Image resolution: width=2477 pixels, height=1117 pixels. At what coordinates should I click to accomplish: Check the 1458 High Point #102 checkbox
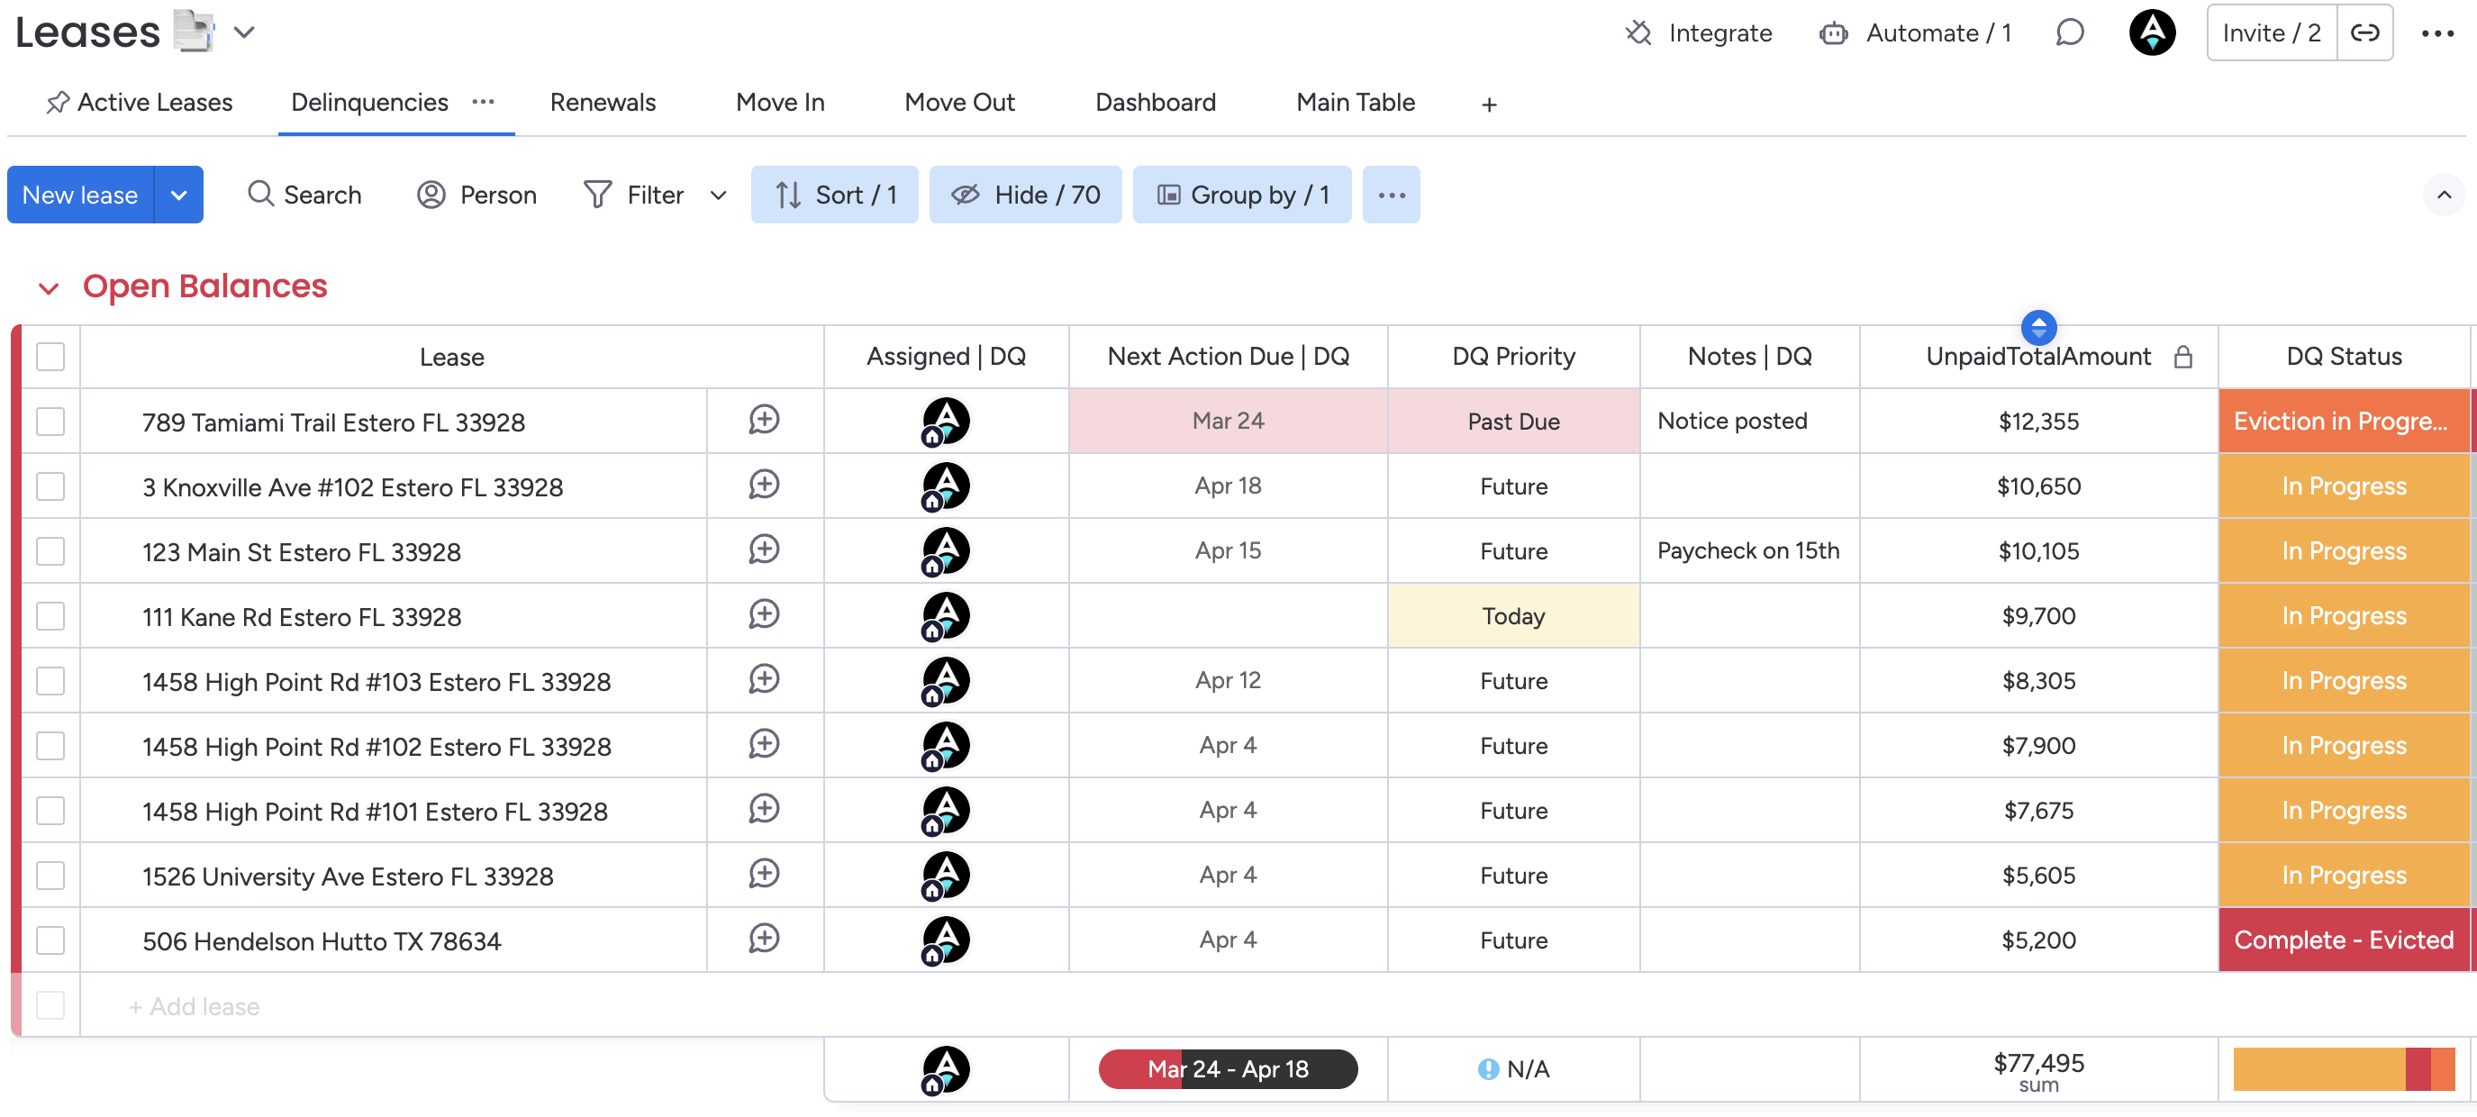click(50, 746)
